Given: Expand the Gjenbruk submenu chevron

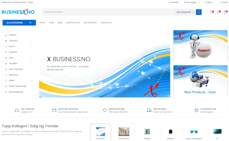Looking at the screenshot, I should point(32,75).
